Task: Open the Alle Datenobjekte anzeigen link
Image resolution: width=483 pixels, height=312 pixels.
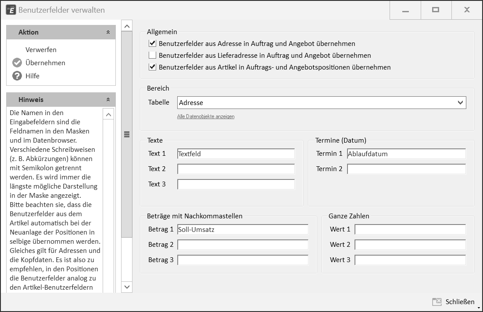Action: click(x=205, y=116)
